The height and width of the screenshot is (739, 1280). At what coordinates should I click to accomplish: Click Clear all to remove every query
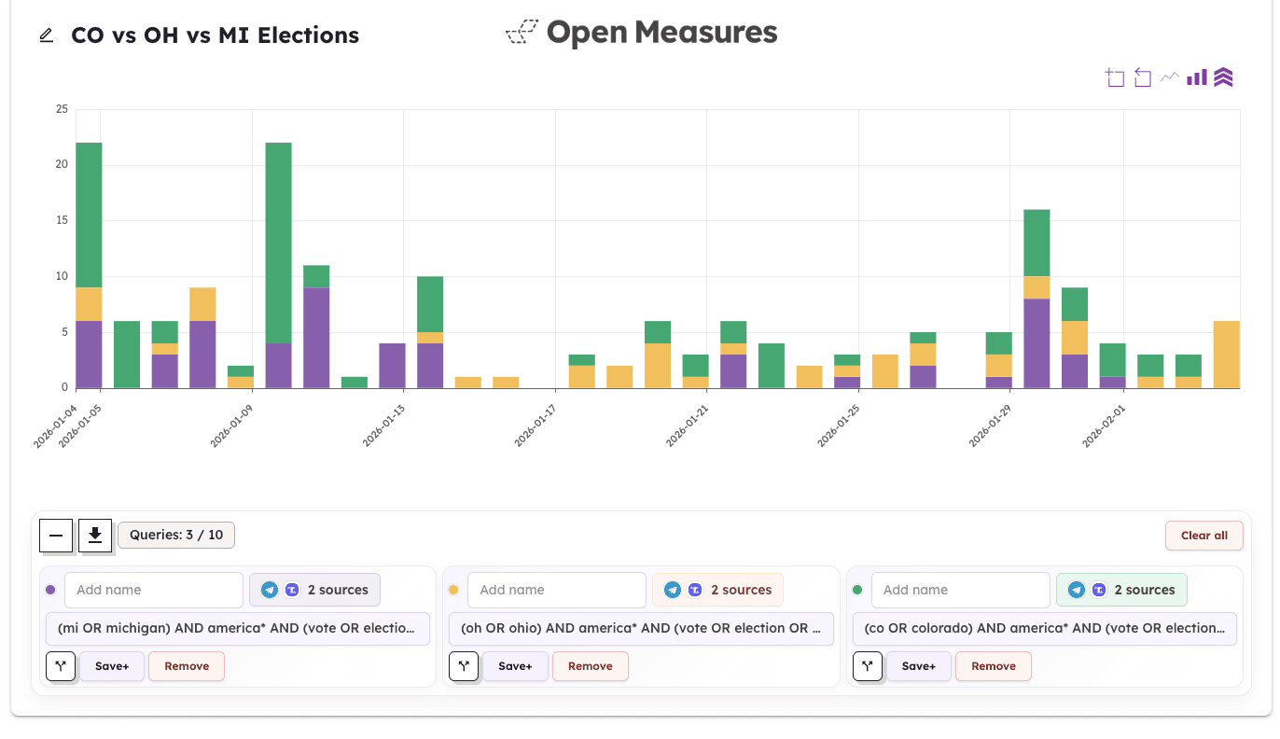(1203, 535)
